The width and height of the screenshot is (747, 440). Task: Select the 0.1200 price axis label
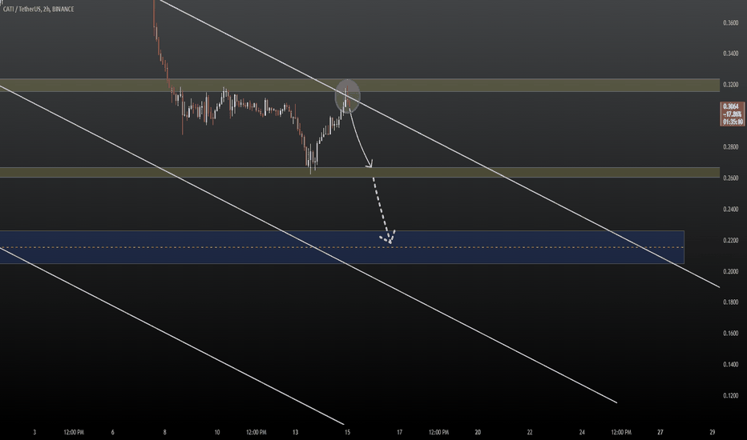tap(730, 396)
